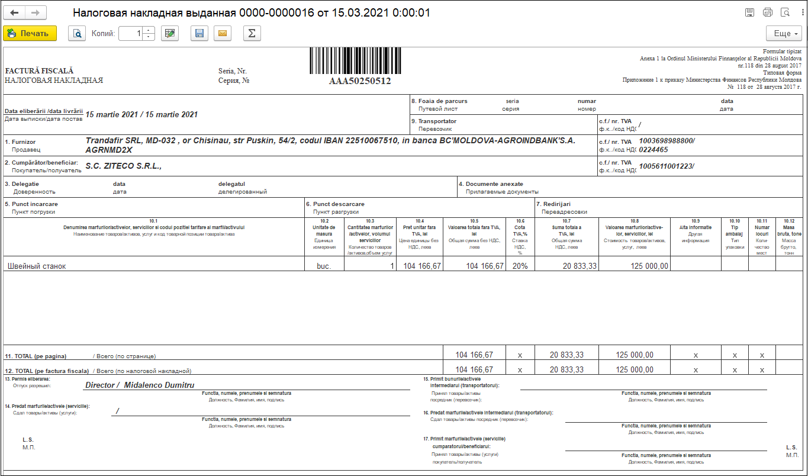Screen dimensions: 808x476
Task: Save document via blue floppy icon
Action: click(199, 33)
